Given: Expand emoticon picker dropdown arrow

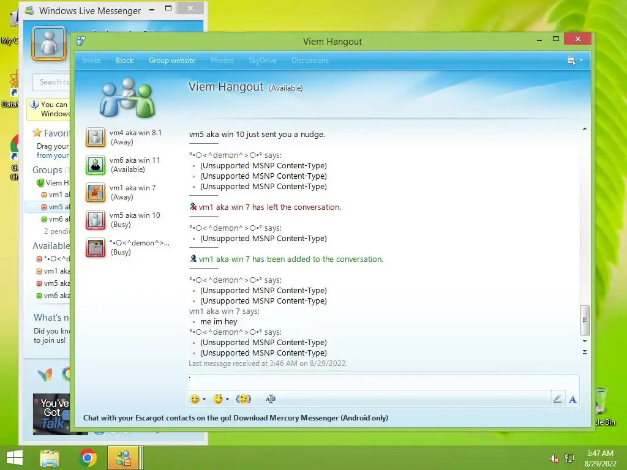Looking at the screenshot, I should (x=204, y=399).
